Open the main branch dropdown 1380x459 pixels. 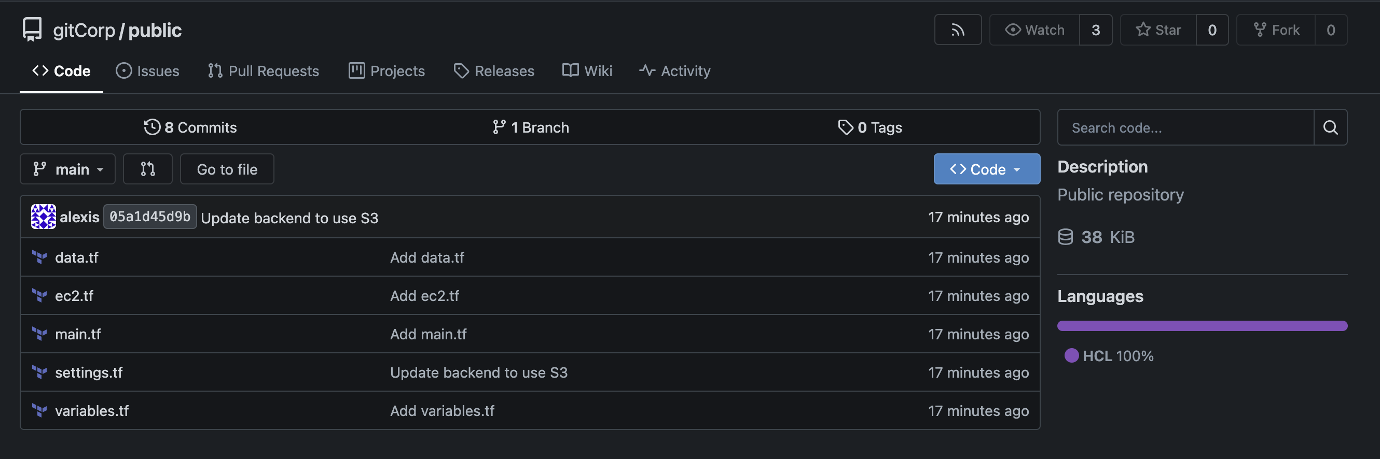67,169
